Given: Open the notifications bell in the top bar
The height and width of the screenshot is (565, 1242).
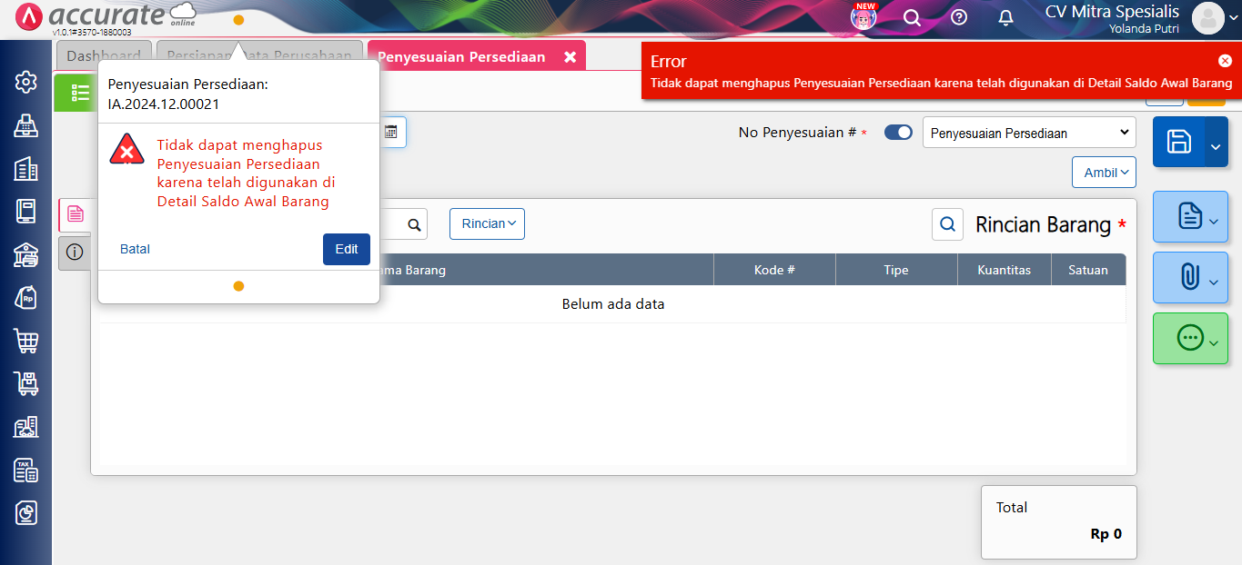Looking at the screenshot, I should 1005,17.
